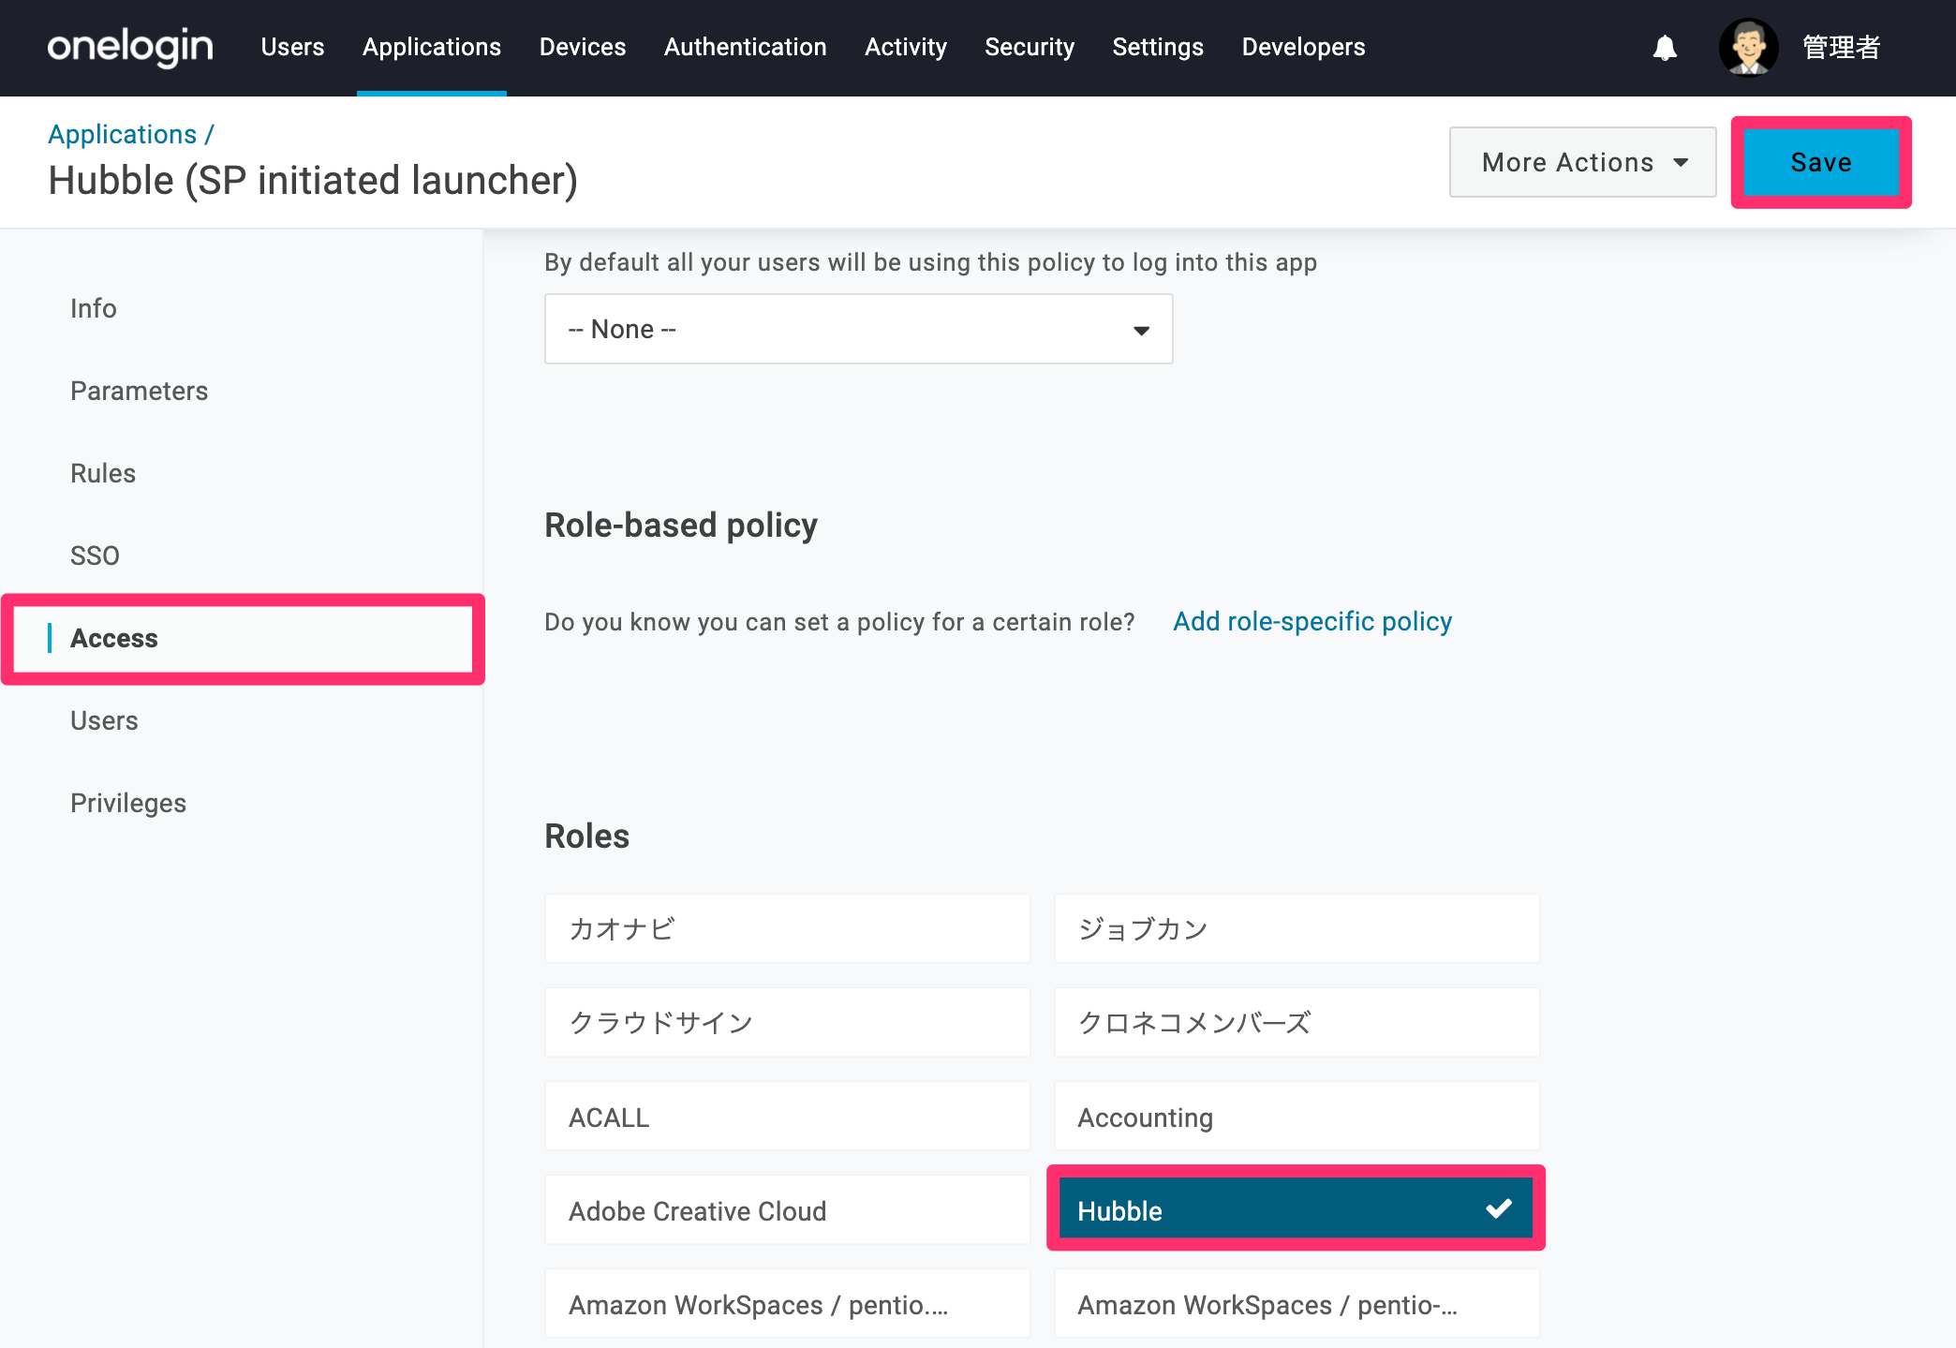1956x1348 pixels.
Task: Click the admin user avatar
Action: pyautogui.click(x=1748, y=47)
